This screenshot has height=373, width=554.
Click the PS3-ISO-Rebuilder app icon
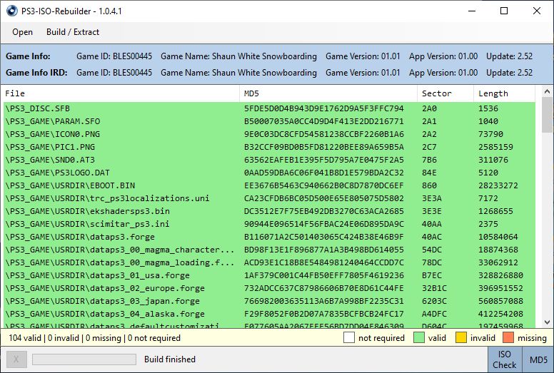(11, 11)
